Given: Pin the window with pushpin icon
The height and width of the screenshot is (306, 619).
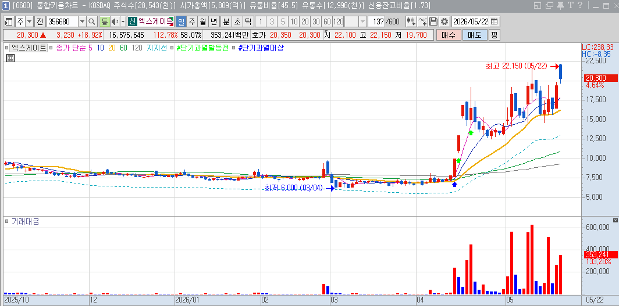Looking at the screenshot, I should point(560,5).
